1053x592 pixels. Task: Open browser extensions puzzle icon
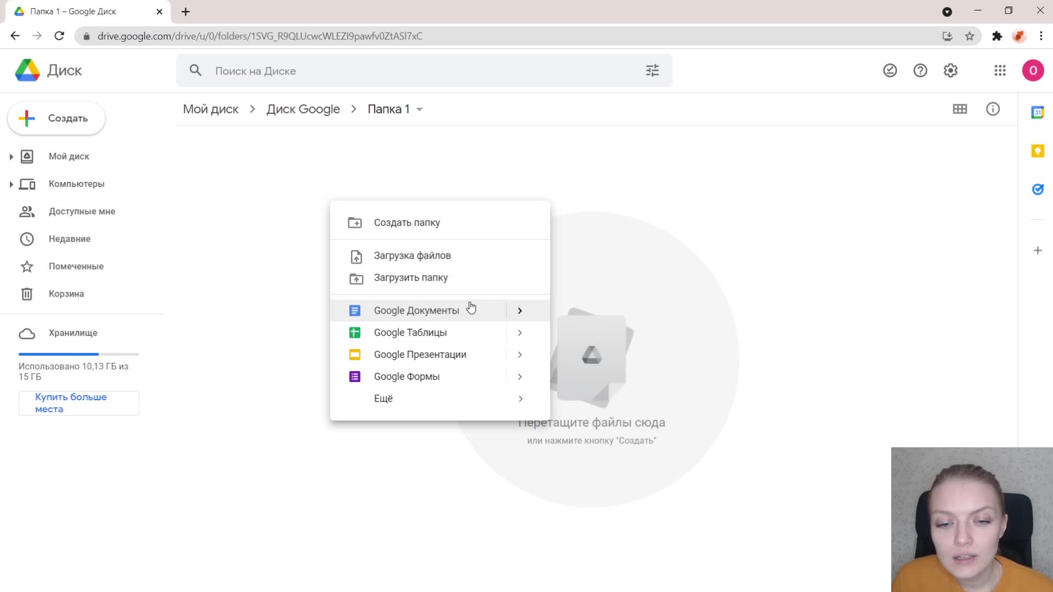point(997,36)
